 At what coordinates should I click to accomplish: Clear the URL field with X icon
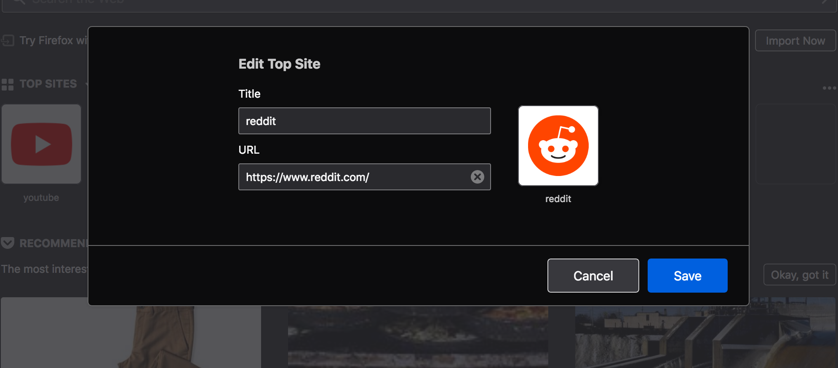477,177
